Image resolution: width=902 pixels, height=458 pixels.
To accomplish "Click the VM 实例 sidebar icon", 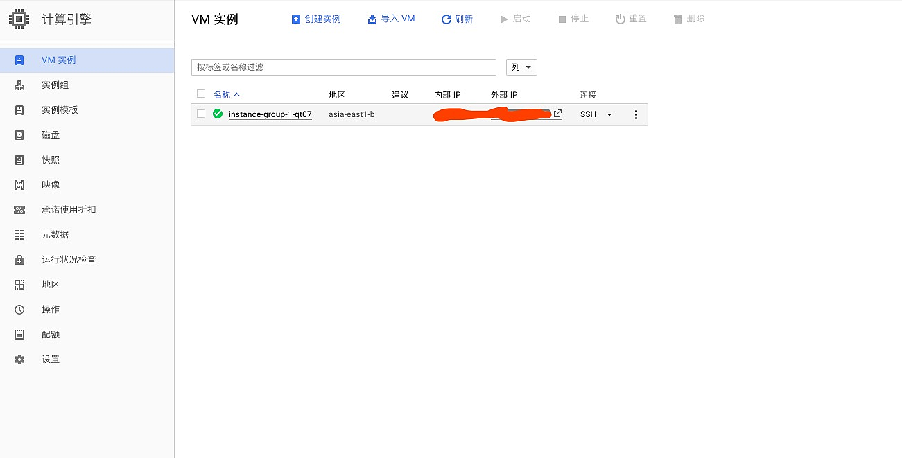I will click(19, 60).
